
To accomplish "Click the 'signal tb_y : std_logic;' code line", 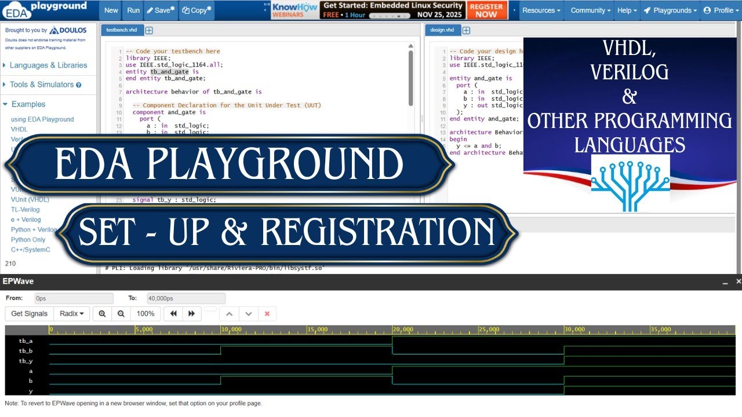I will coord(174,200).
